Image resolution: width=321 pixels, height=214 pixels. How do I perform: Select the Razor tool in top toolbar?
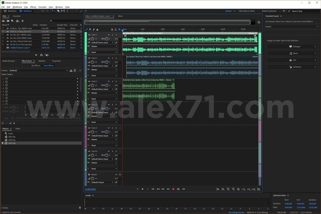point(58,11)
